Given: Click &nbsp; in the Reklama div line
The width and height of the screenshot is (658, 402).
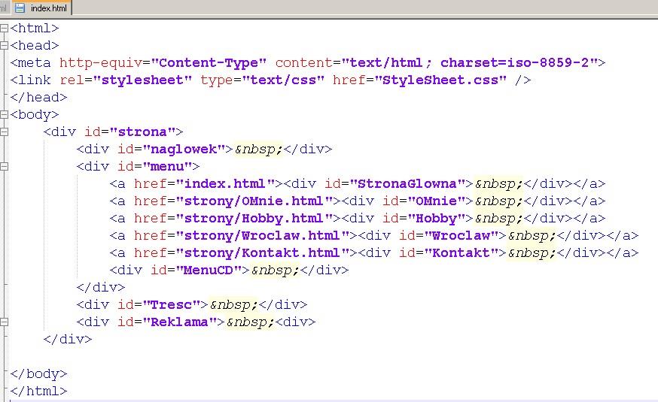Looking at the screenshot, I should (250, 322).
